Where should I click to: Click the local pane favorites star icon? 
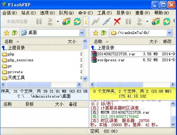coord(7,33)
